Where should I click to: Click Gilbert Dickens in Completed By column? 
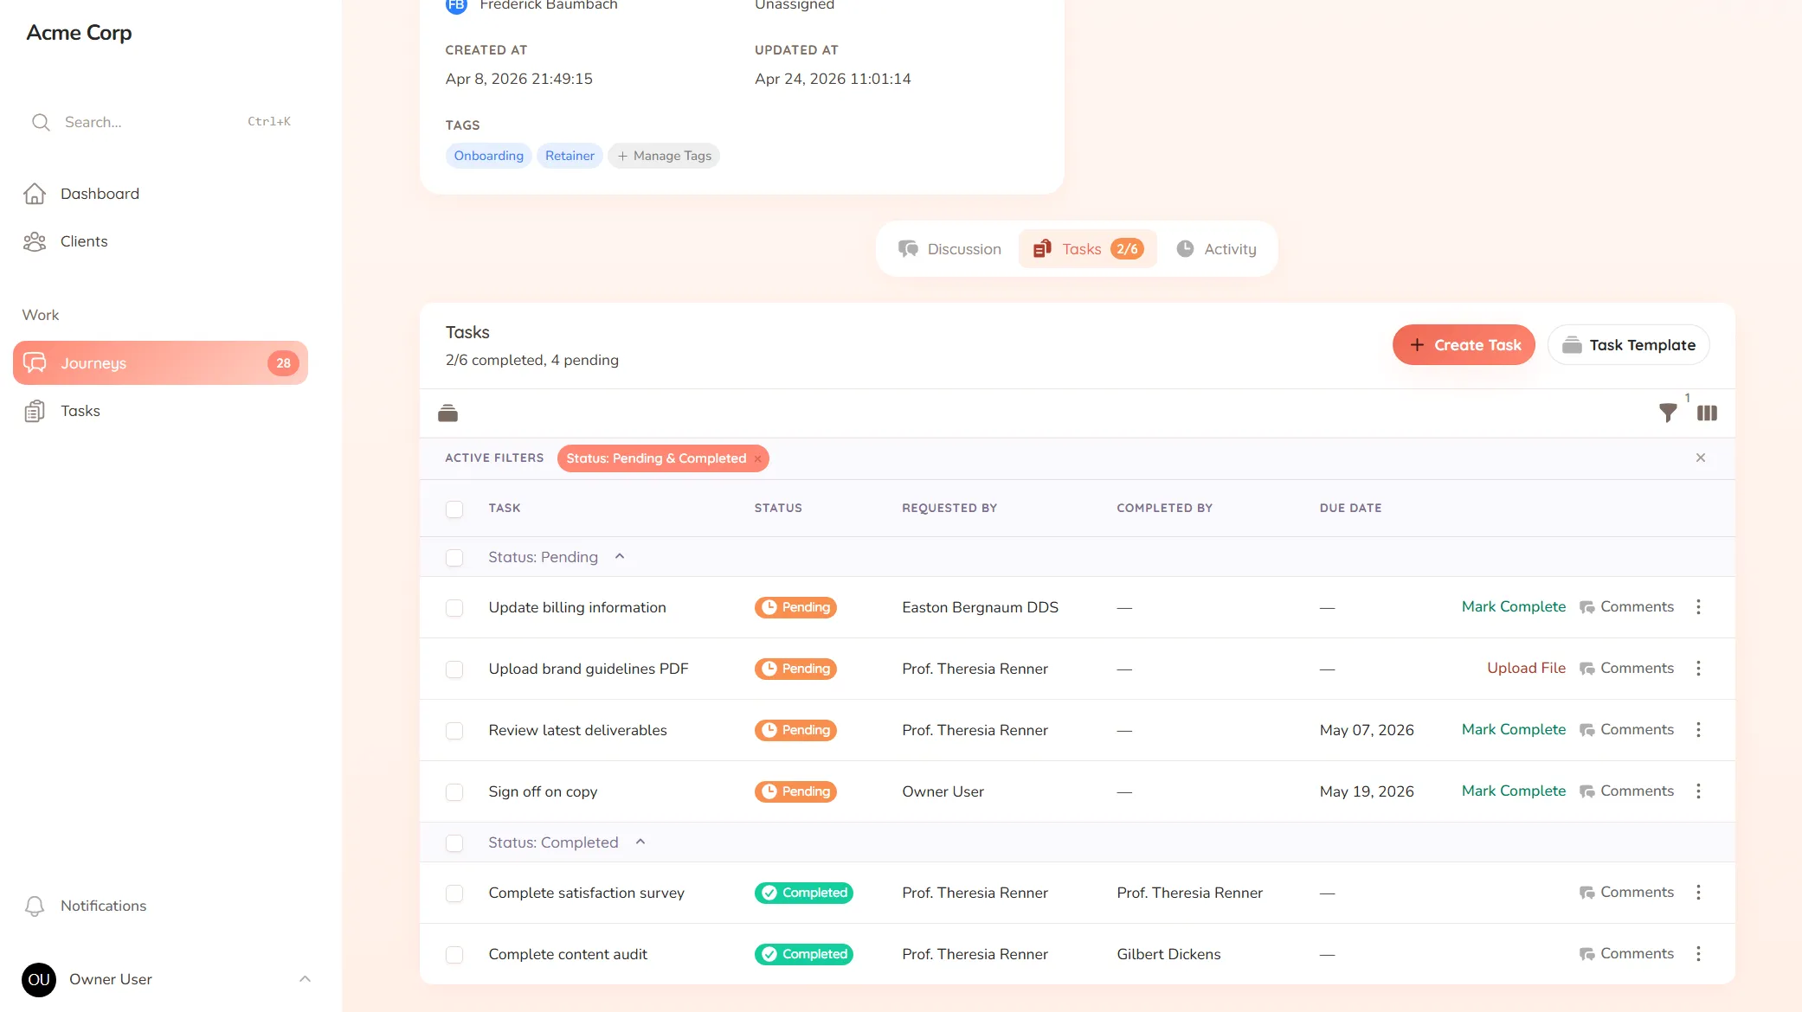click(x=1168, y=954)
